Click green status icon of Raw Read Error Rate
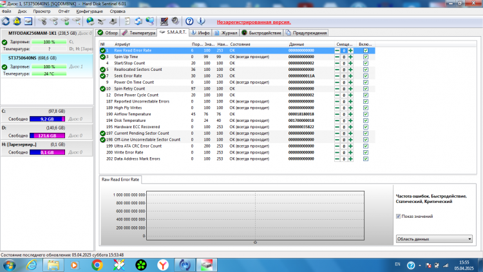The width and height of the screenshot is (483, 272). click(102, 50)
